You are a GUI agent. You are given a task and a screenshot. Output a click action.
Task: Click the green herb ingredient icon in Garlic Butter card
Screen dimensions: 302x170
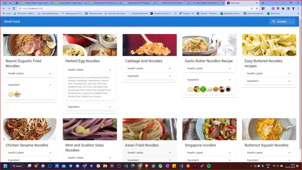[203, 89]
